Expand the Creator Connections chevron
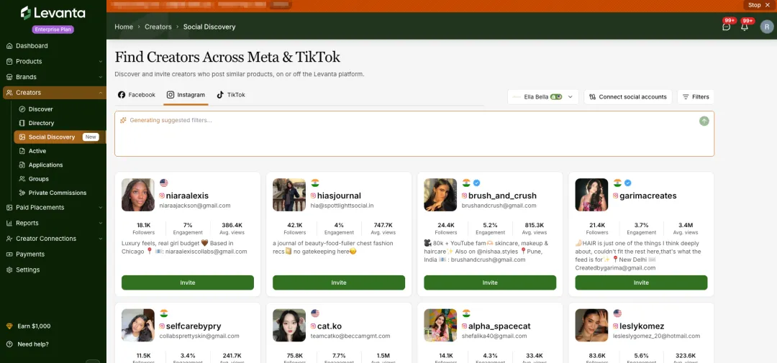The width and height of the screenshot is (777, 363). (x=100, y=239)
